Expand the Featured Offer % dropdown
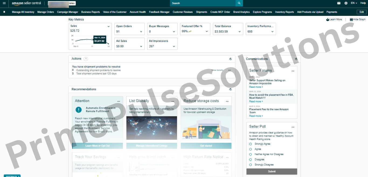368x177 pixels. coord(207,32)
